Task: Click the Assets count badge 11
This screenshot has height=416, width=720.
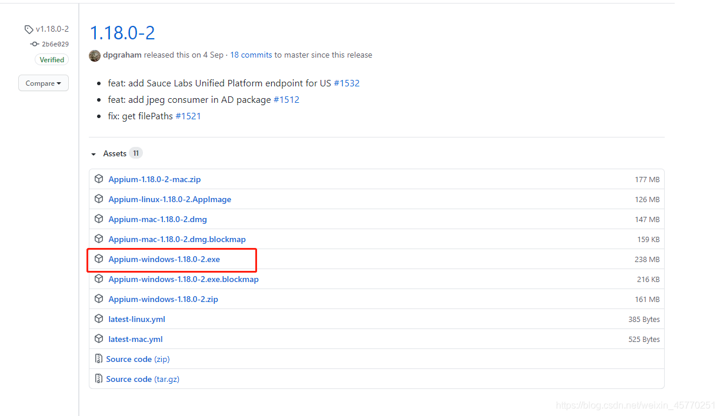Action: 136,153
